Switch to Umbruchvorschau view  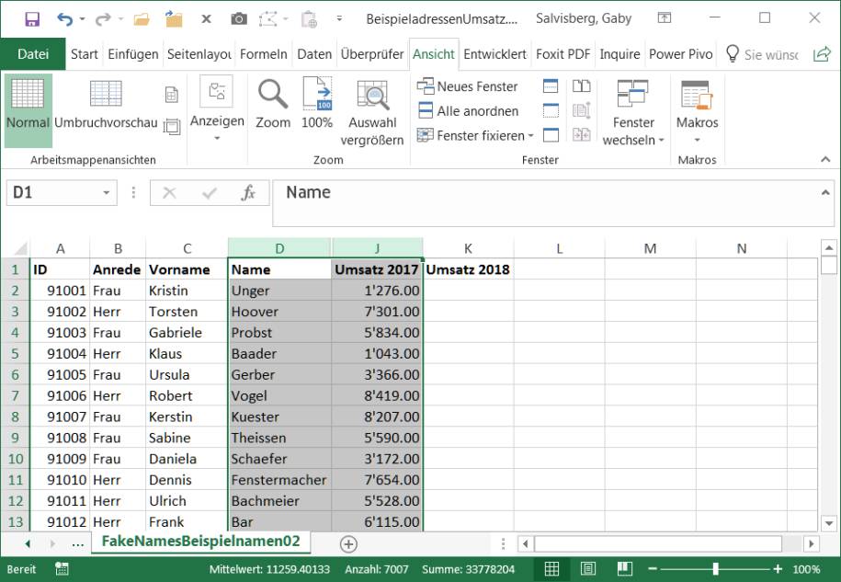coord(106,104)
